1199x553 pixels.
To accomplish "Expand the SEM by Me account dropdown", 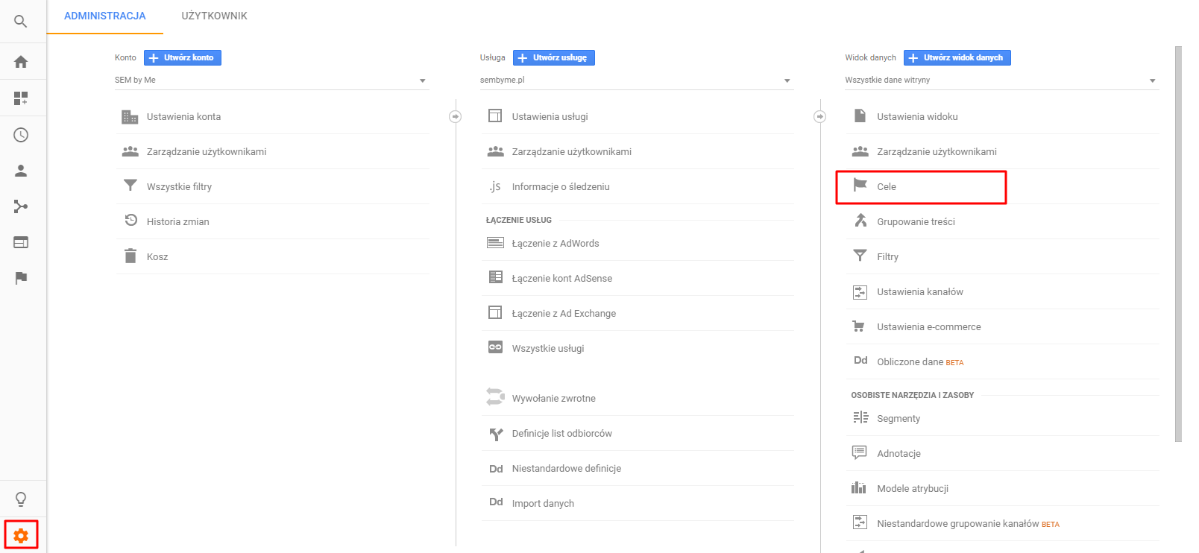I will point(271,80).
